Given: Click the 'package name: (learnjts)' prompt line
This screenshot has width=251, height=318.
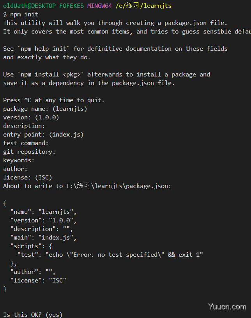Looking at the screenshot, I should (x=45, y=109).
